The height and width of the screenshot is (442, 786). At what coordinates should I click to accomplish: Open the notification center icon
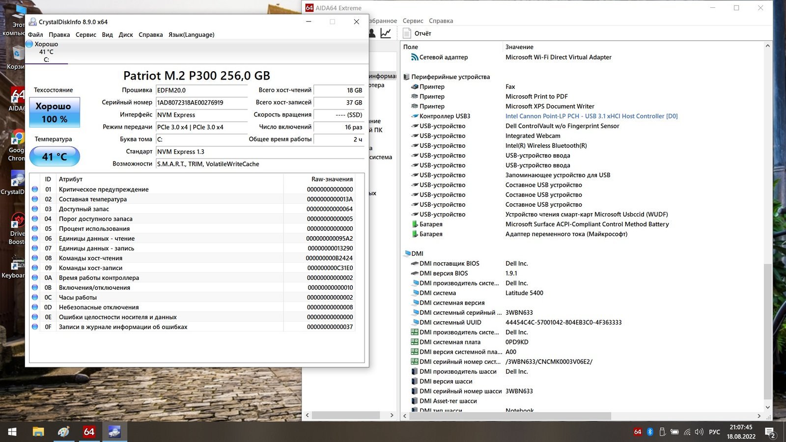pos(770,432)
